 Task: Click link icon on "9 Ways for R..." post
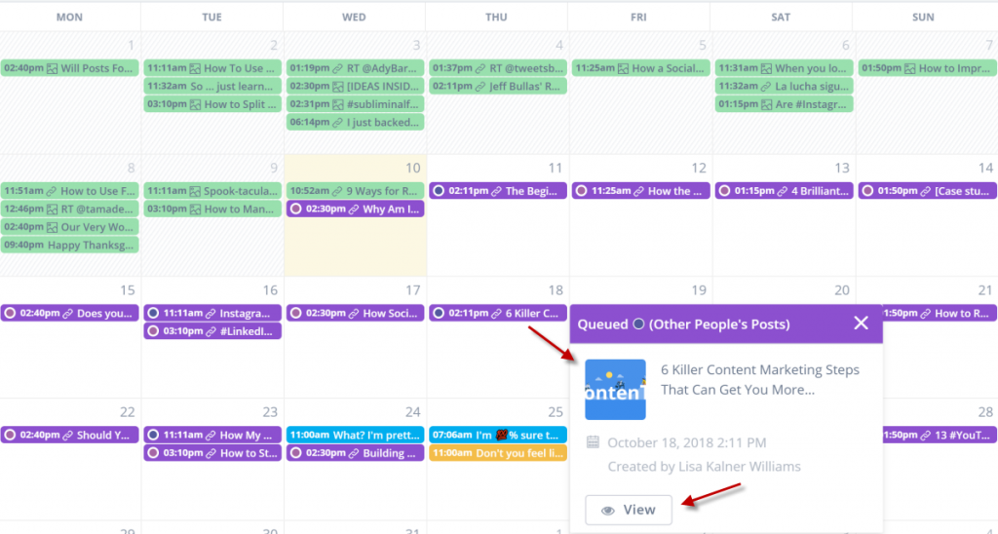337,192
